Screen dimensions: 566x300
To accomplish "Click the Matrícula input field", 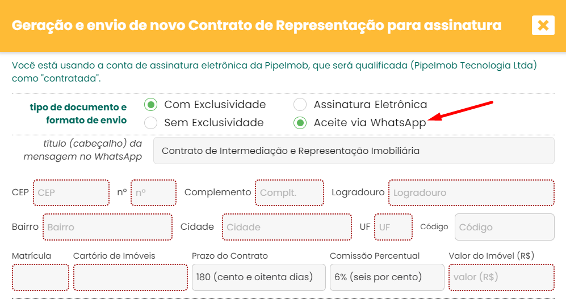I will point(40,277).
